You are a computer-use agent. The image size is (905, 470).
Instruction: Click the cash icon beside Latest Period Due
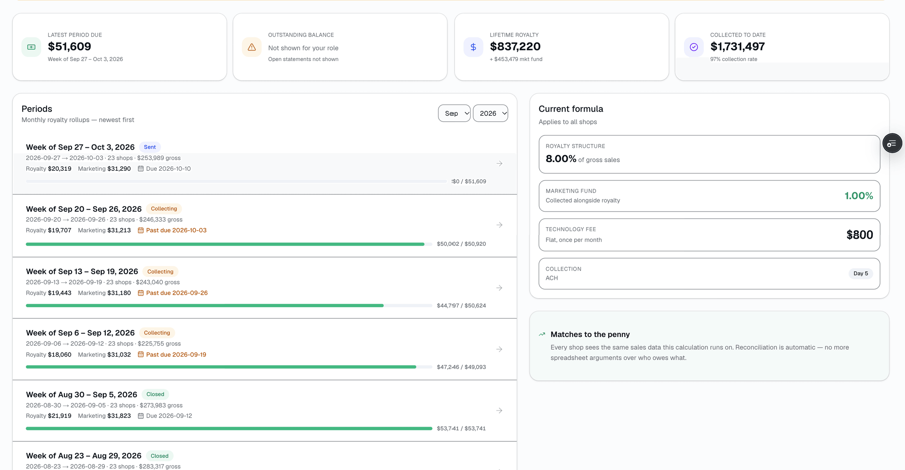[31, 47]
